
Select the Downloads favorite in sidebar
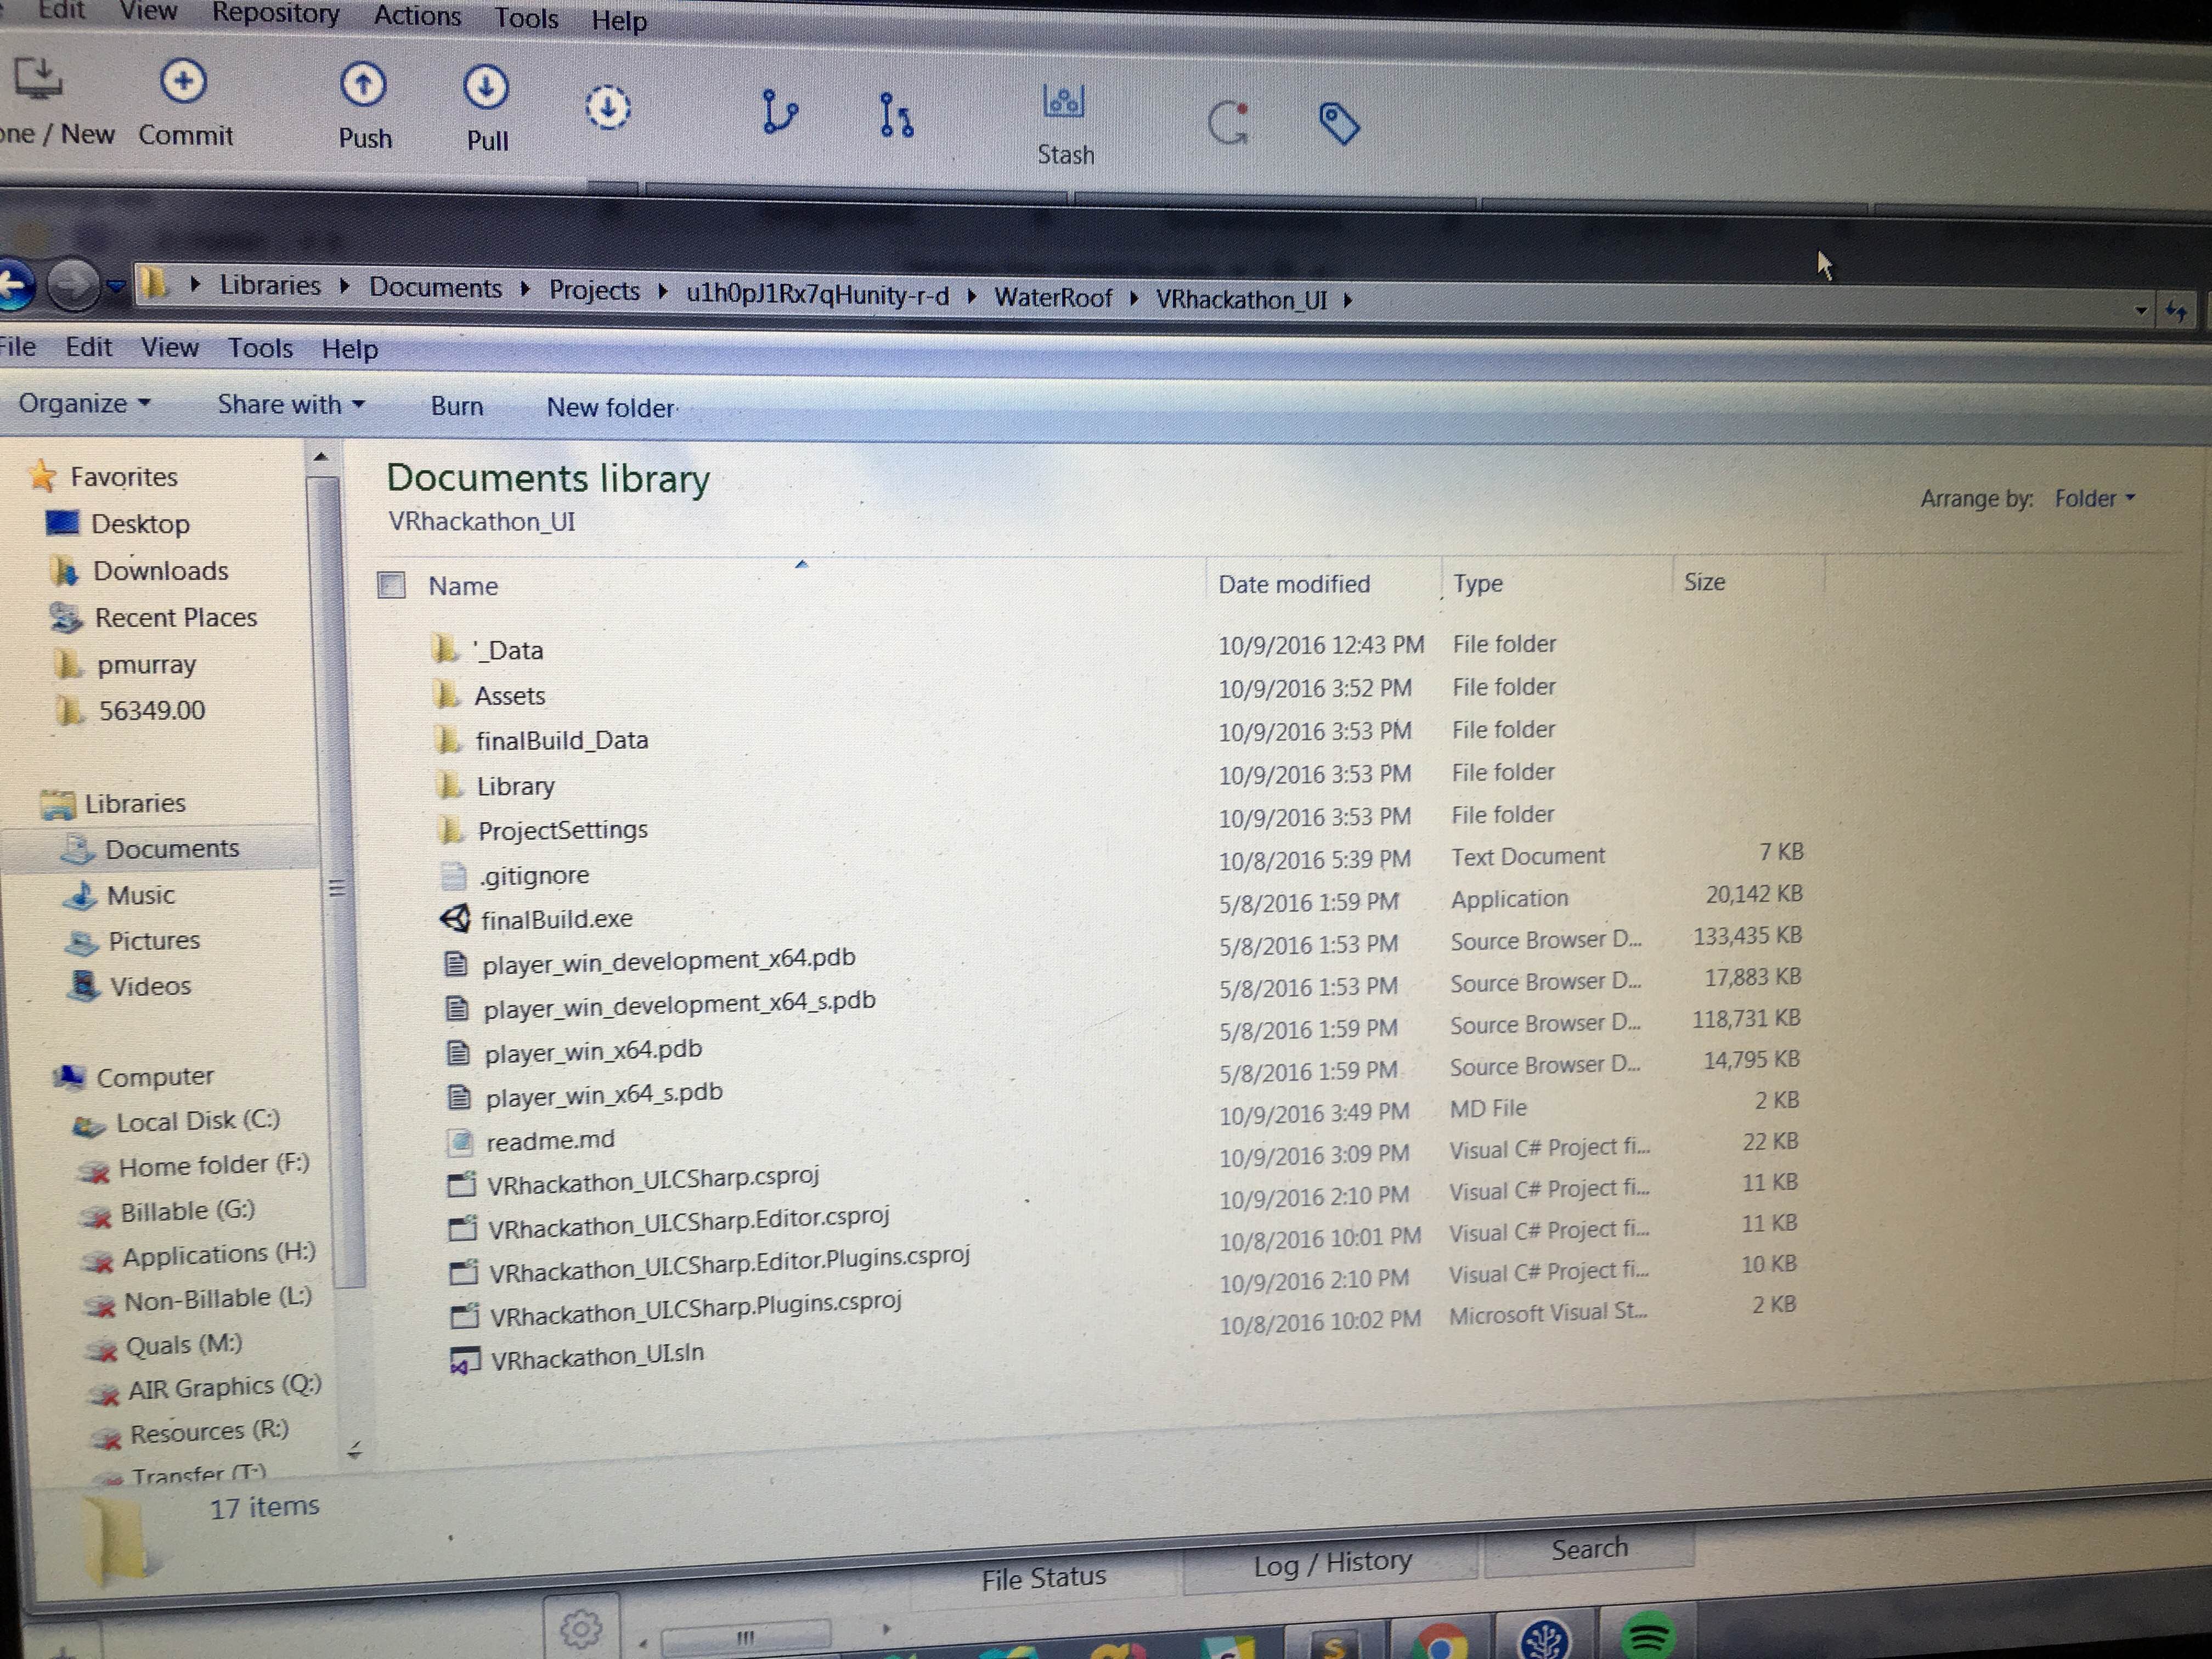(x=160, y=571)
